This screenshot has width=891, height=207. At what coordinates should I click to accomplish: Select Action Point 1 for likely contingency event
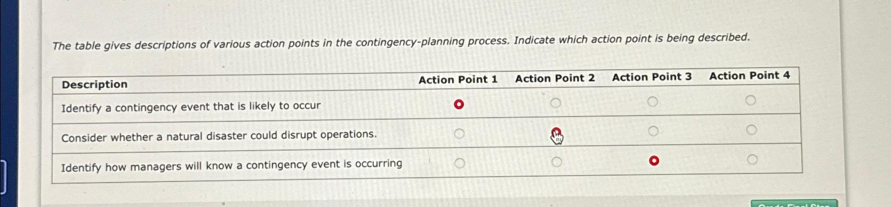[459, 104]
